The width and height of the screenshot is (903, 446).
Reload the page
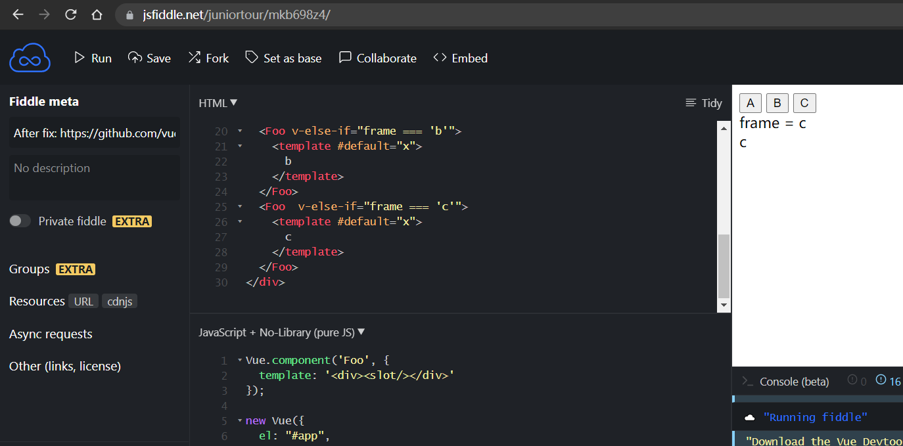71,14
